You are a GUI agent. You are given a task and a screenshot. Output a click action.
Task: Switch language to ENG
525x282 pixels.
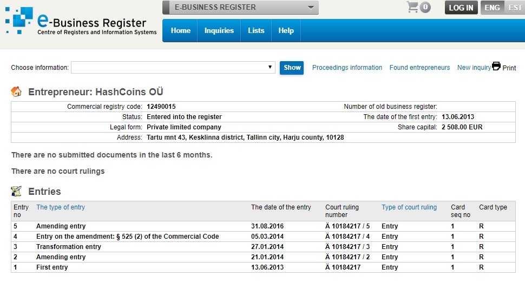click(492, 8)
